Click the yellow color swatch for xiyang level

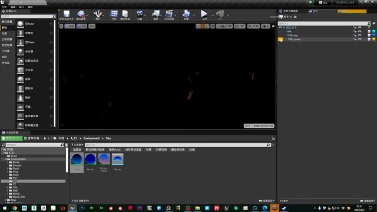[374, 39]
